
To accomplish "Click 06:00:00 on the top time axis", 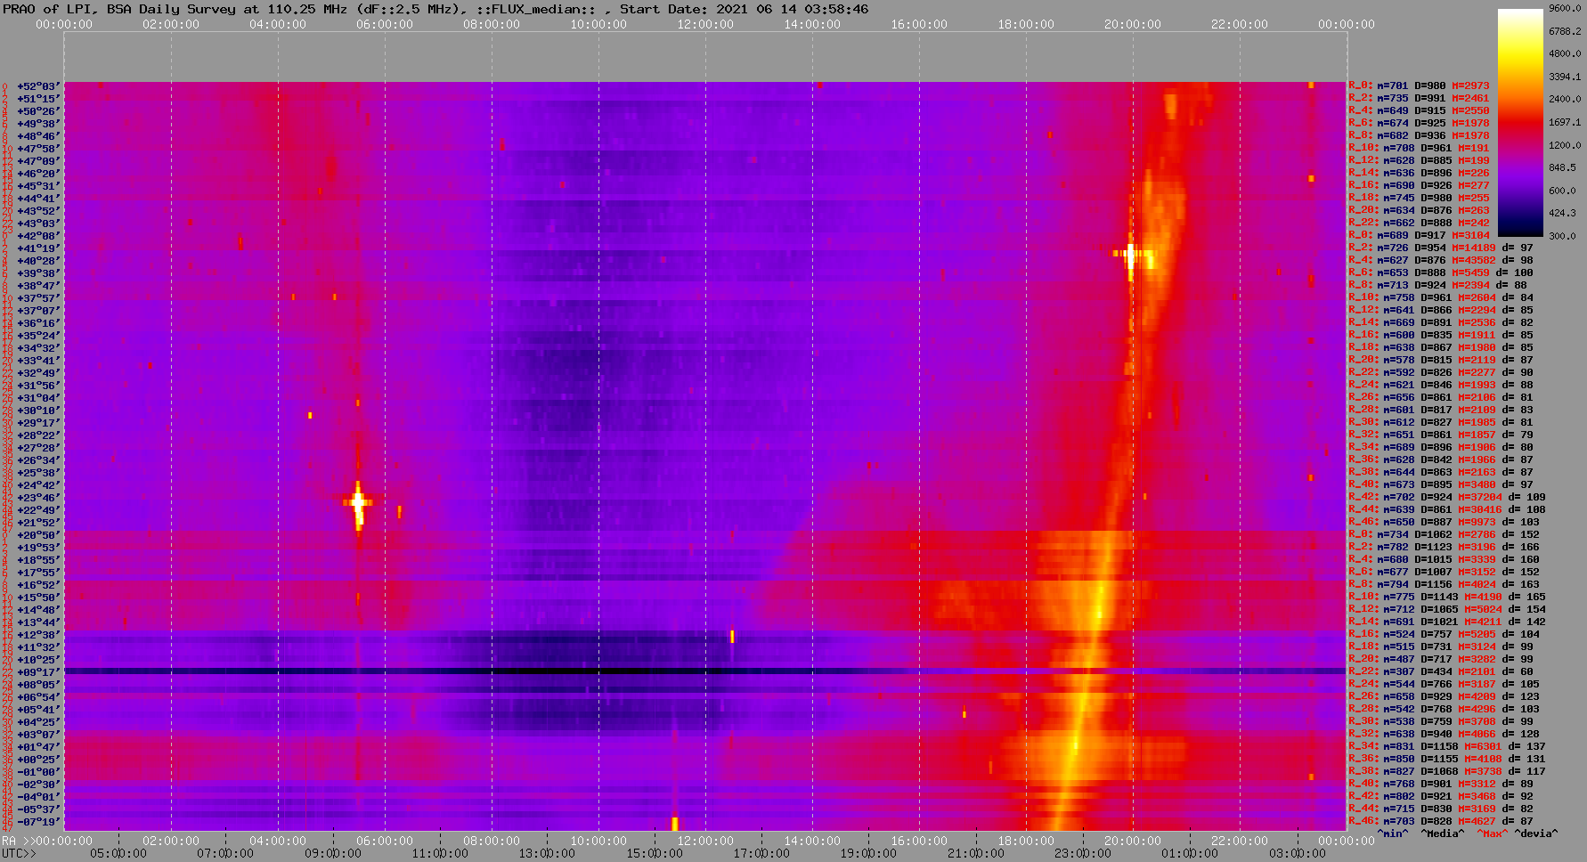I will [x=385, y=25].
